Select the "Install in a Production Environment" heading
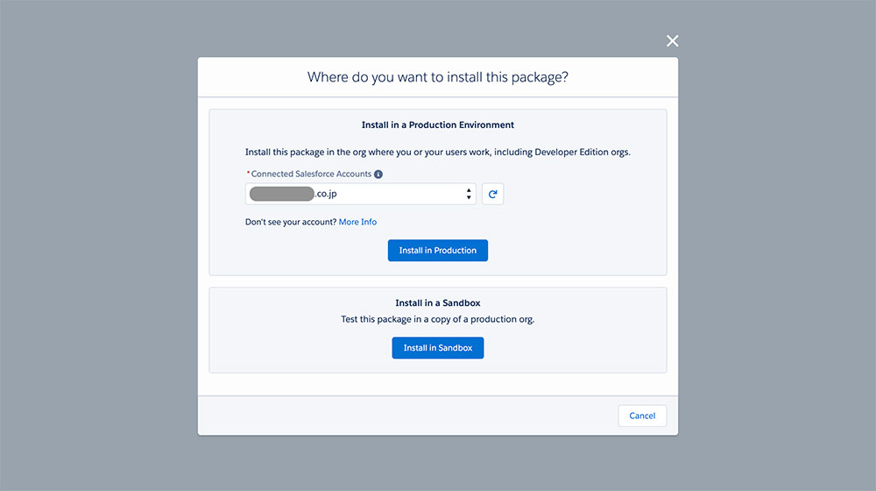Image resolution: width=876 pixels, height=491 pixels. (438, 125)
